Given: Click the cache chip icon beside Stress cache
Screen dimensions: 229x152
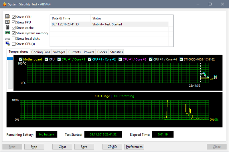Looking at the screenshot, I should pos(7,27).
